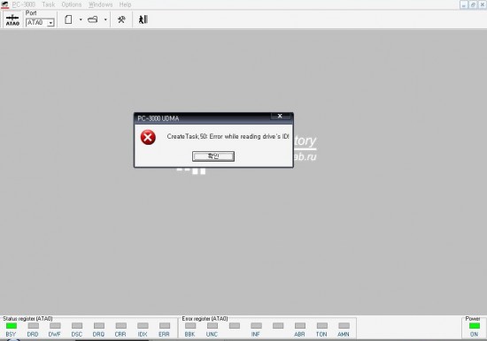Click the Status register (ATA0) label
Screen dimensions: 487x341
(x=27, y=318)
